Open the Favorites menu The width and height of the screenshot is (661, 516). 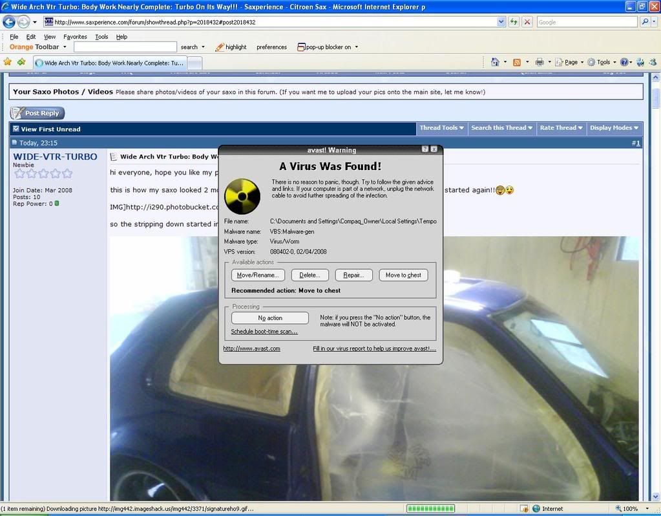(x=75, y=37)
